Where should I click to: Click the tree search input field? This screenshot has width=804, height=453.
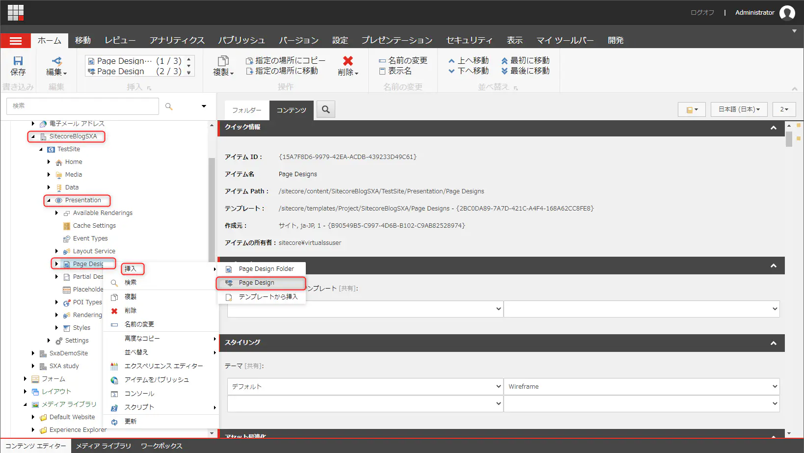tap(82, 106)
